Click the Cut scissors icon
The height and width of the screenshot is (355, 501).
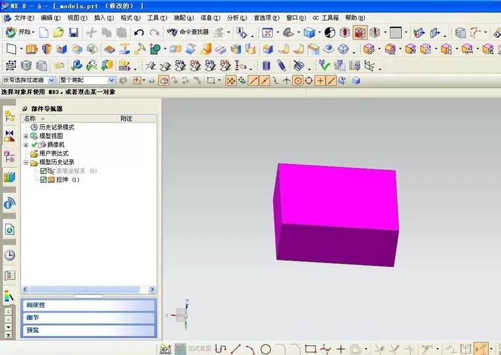(92, 32)
